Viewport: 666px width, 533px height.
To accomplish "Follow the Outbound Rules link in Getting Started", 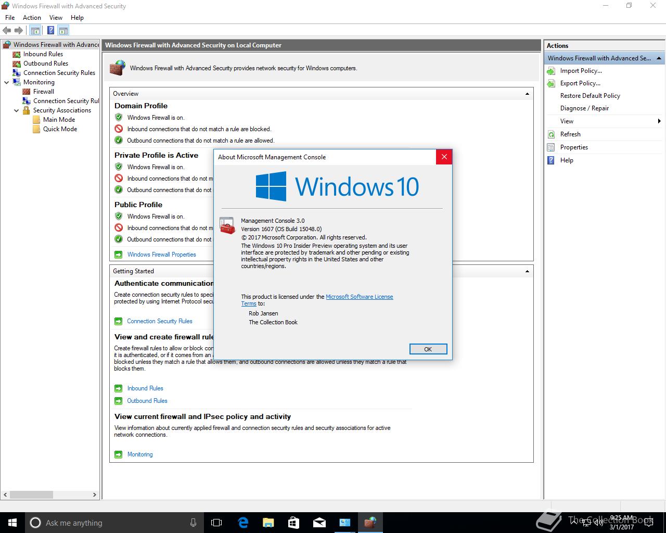I will 147,401.
